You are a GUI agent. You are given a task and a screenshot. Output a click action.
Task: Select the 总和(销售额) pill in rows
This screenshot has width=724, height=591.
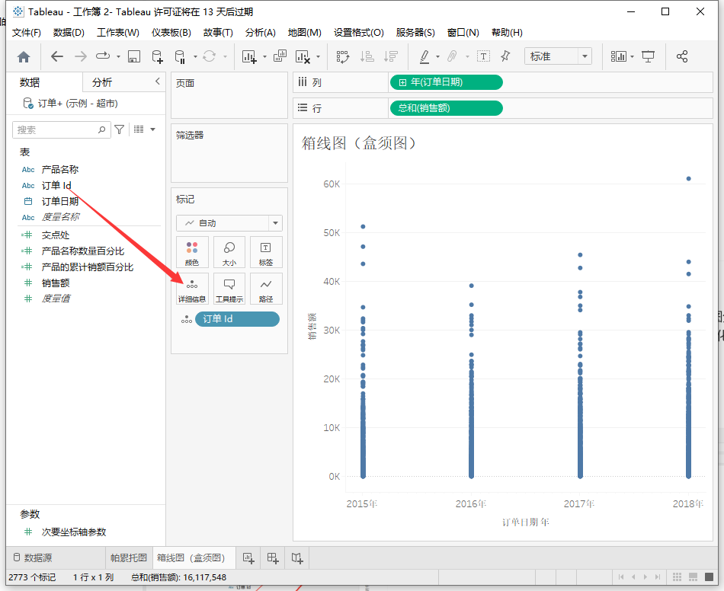tap(446, 108)
